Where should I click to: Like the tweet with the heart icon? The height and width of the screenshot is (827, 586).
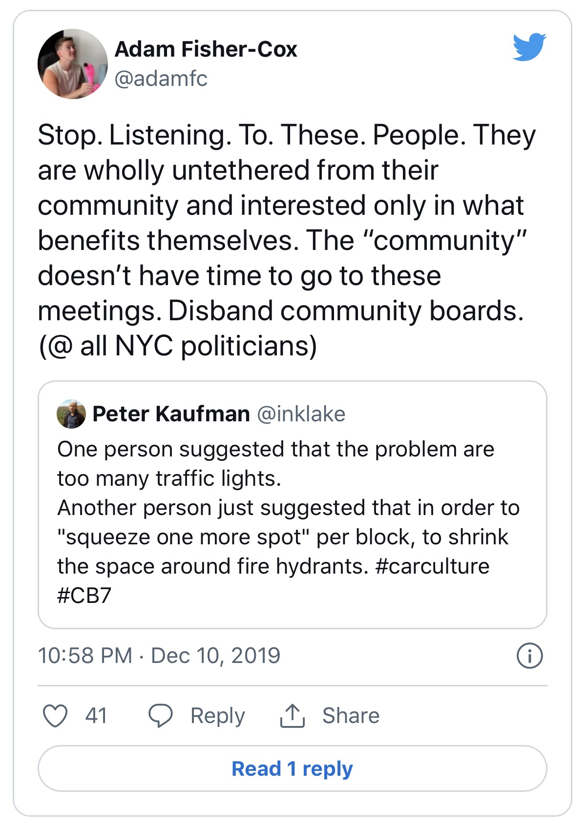pyautogui.click(x=55, y=716)
